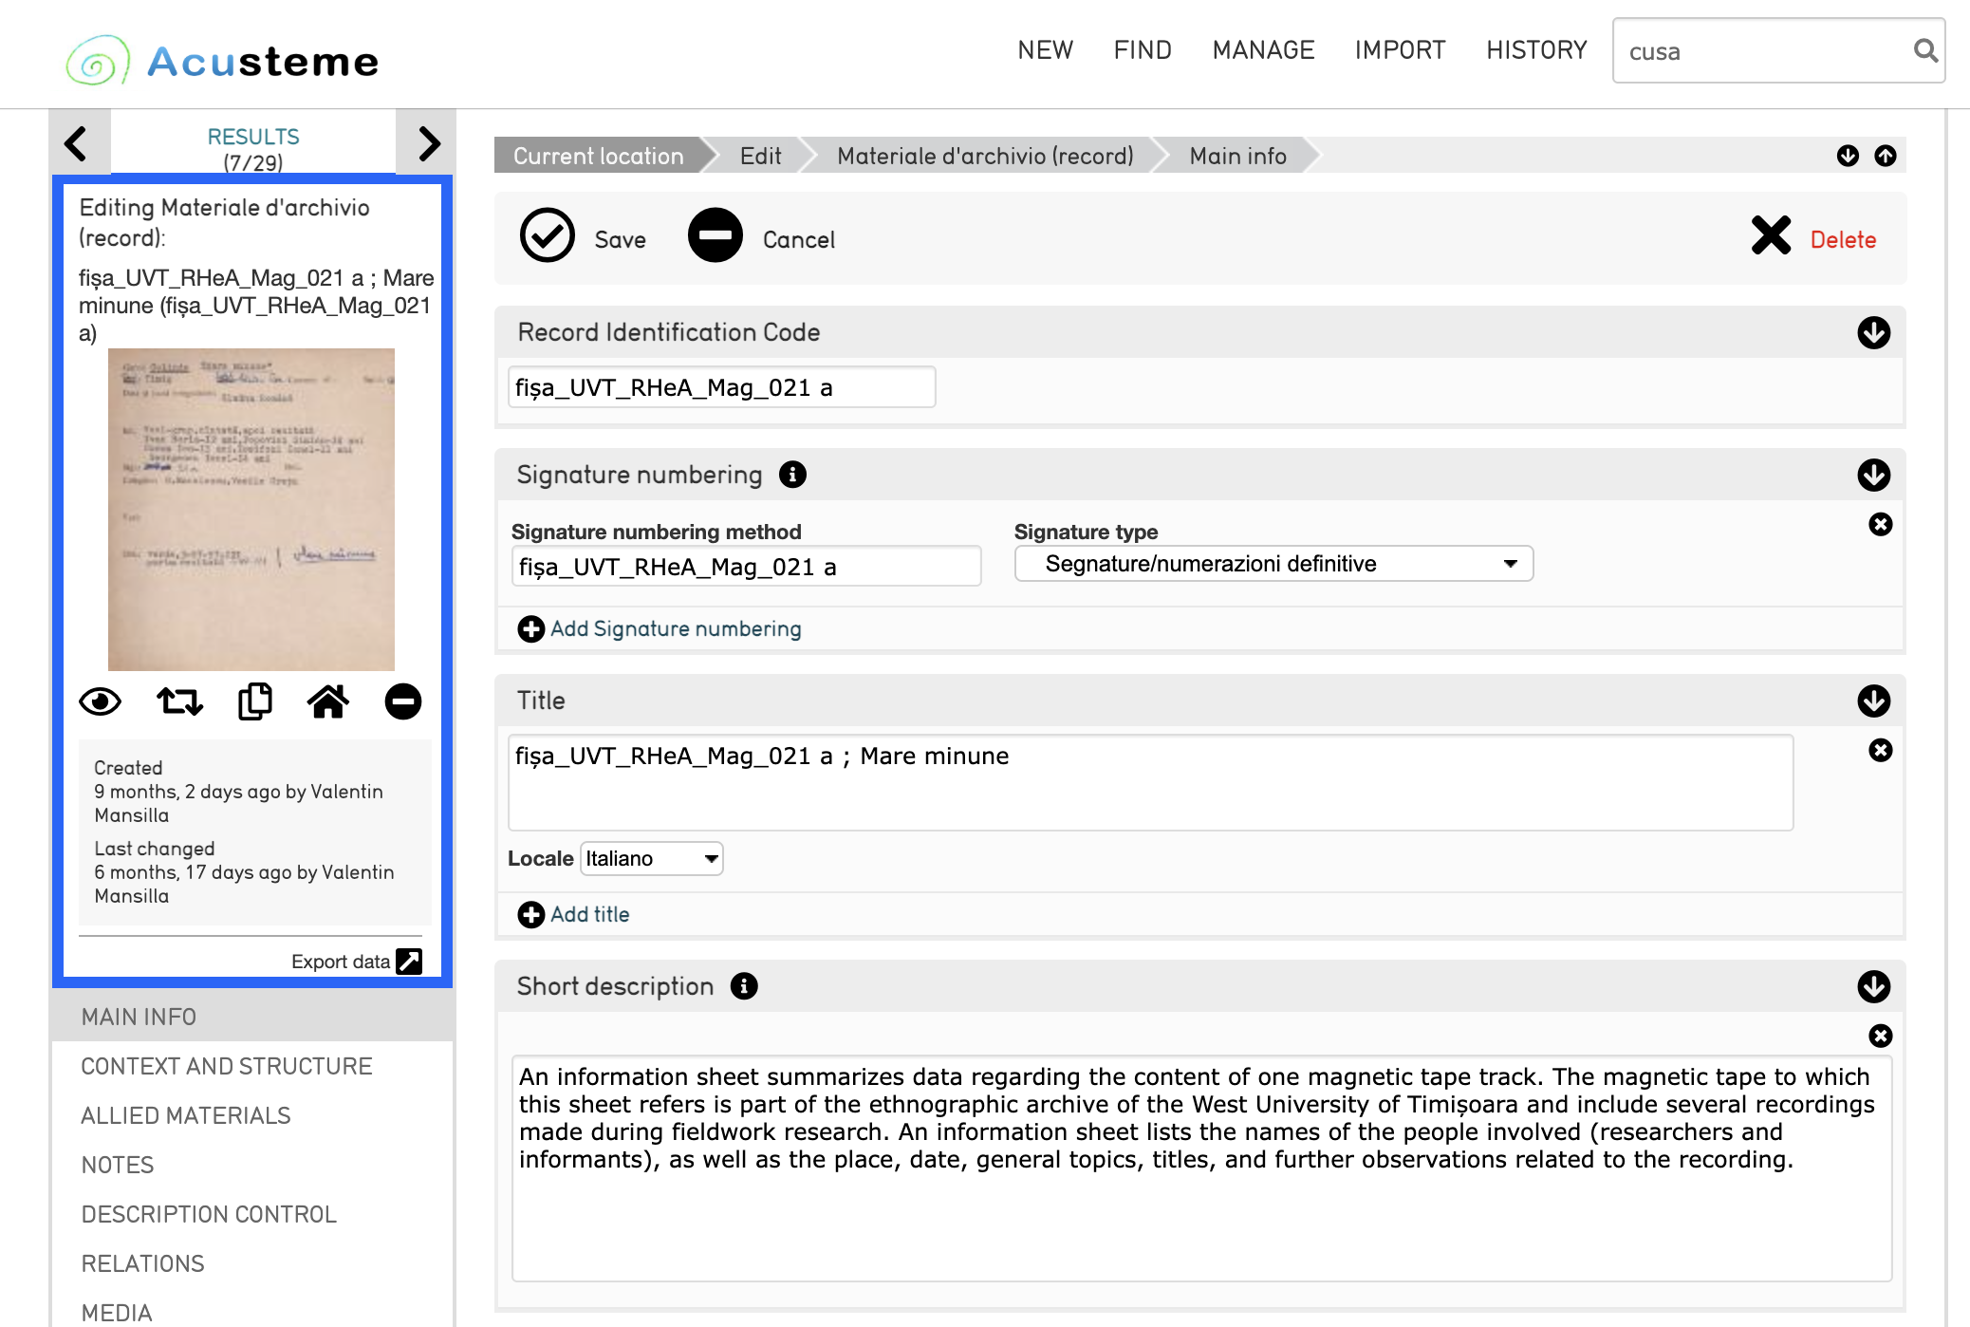Open ALLIED MATERIALS section
The image size is (1970, 1327).
point(186,1115)
